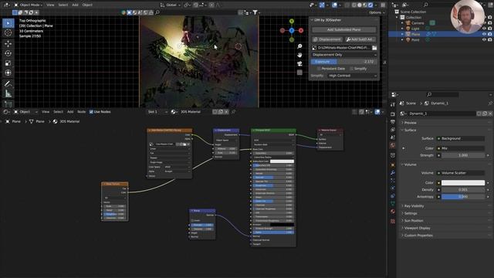Open the Object menu in 3D viewport

[87, 5]
